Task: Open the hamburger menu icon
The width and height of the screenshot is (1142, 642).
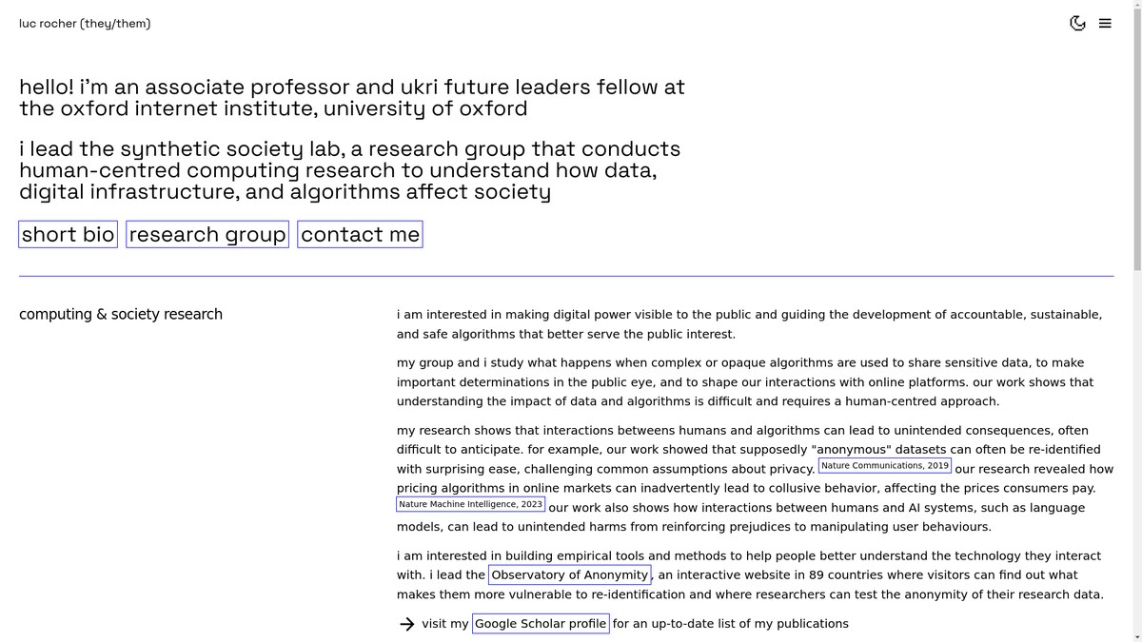Action: coord(1105,23)
